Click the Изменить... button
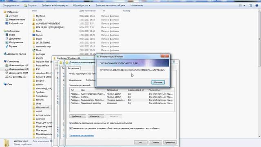 96,116
